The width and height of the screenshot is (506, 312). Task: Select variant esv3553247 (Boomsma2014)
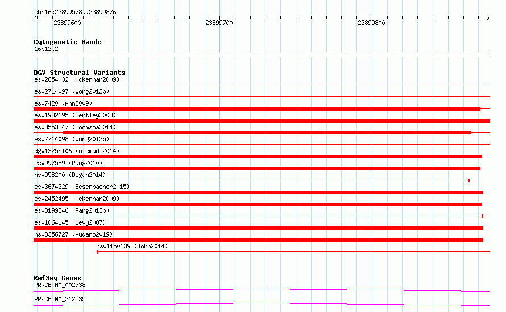75,127
